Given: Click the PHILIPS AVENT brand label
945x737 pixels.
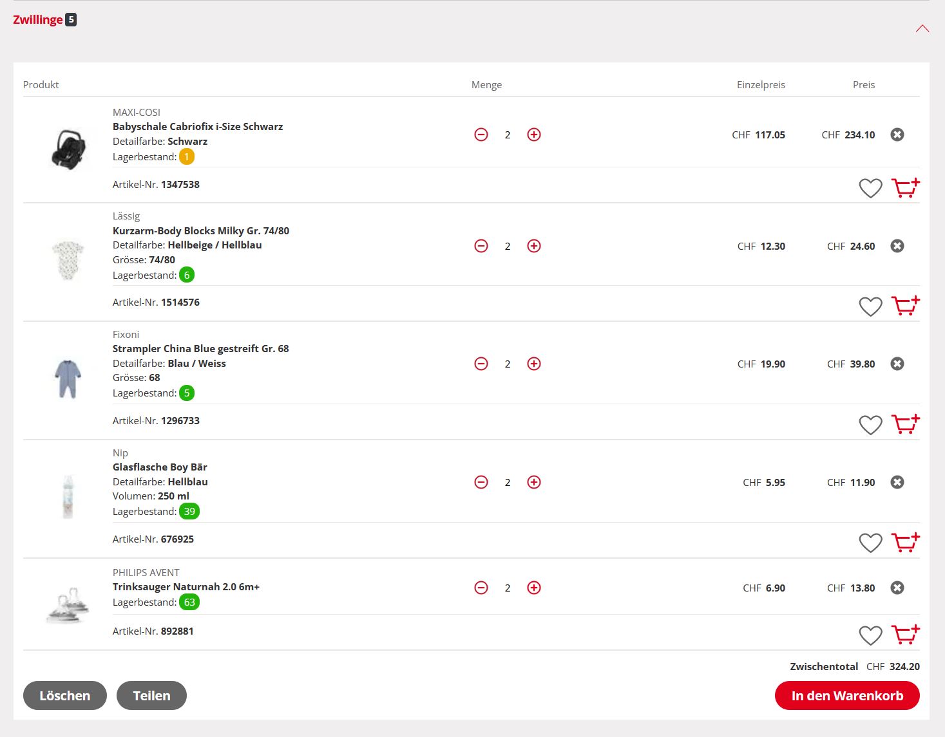Looking at the screenshot, I should (146, 573).
